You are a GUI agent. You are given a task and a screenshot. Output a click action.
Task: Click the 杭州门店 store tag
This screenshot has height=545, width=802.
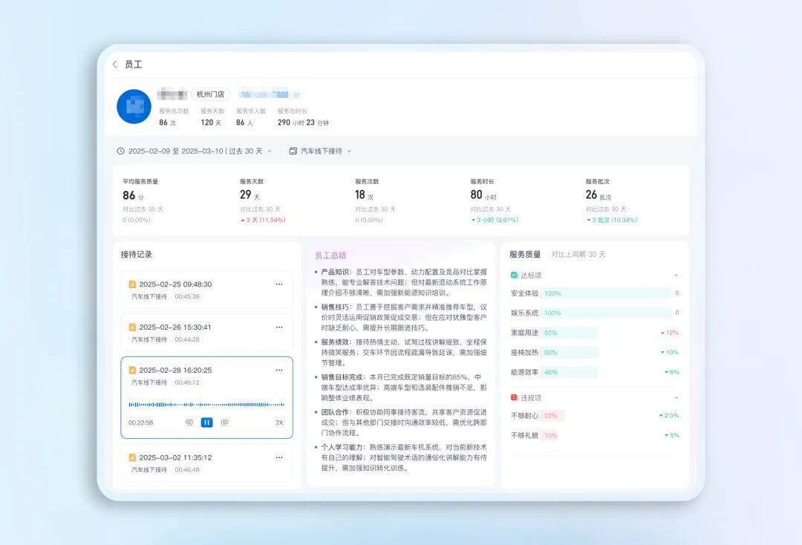coord(210,94)
